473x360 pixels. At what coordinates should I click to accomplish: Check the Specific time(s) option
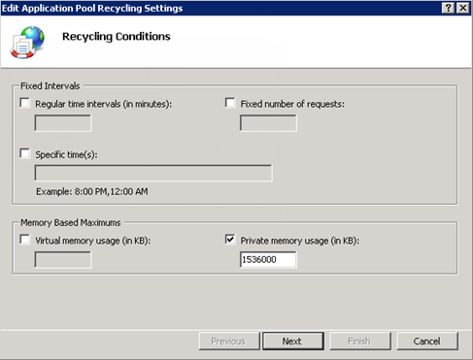coord(25,153)
